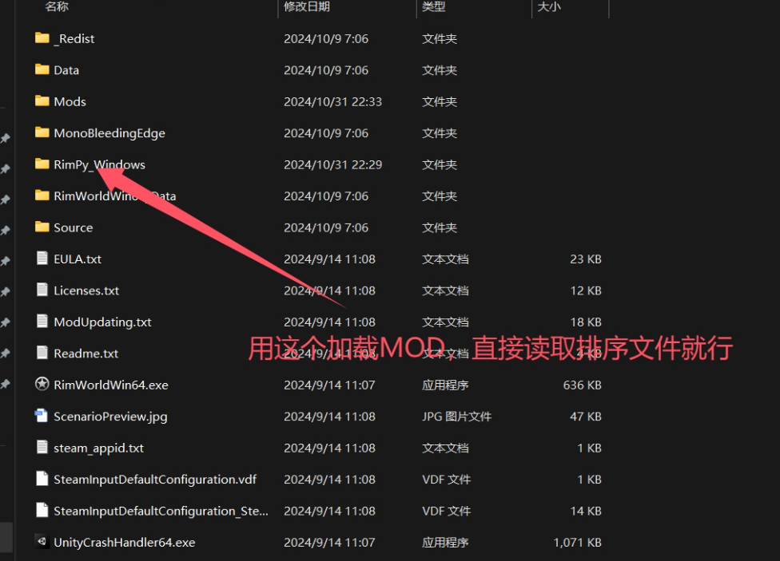Select the Licenses.txt file name
The width and height of the screenshot is (780, 561).
(86, 290)
